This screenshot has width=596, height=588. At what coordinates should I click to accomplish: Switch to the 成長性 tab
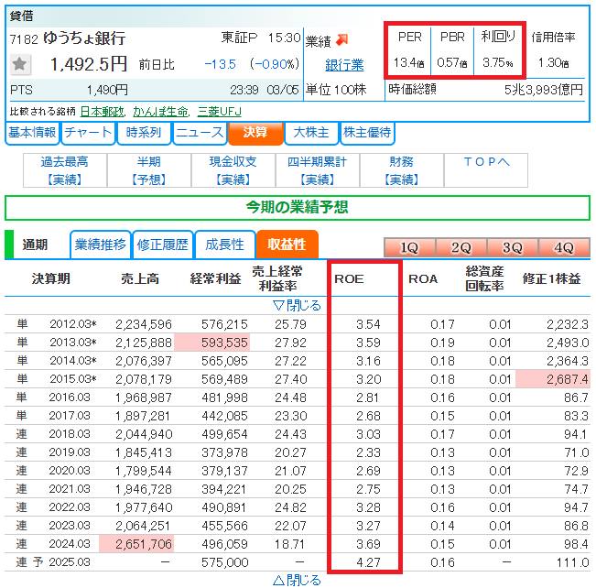(x=224, y=245)
